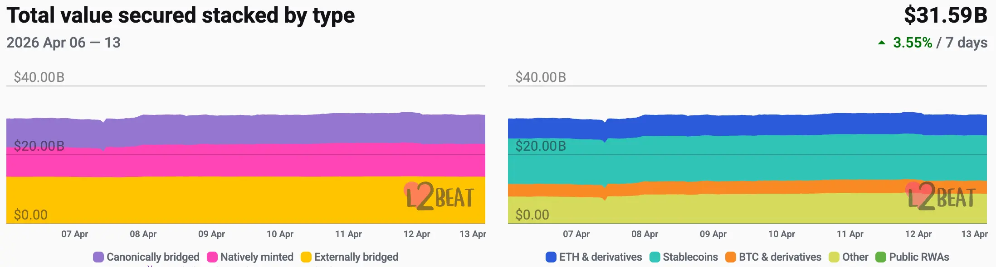Click the Stablecoins teal legend swatch
The width and height of the screenshot is (996, 267).
[654, 257]
